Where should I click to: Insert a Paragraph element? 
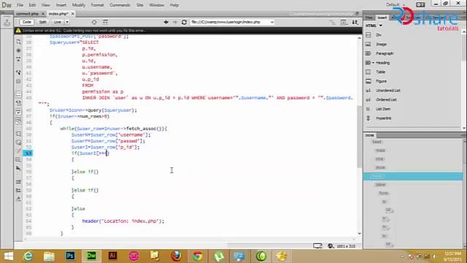pos(385,53)
